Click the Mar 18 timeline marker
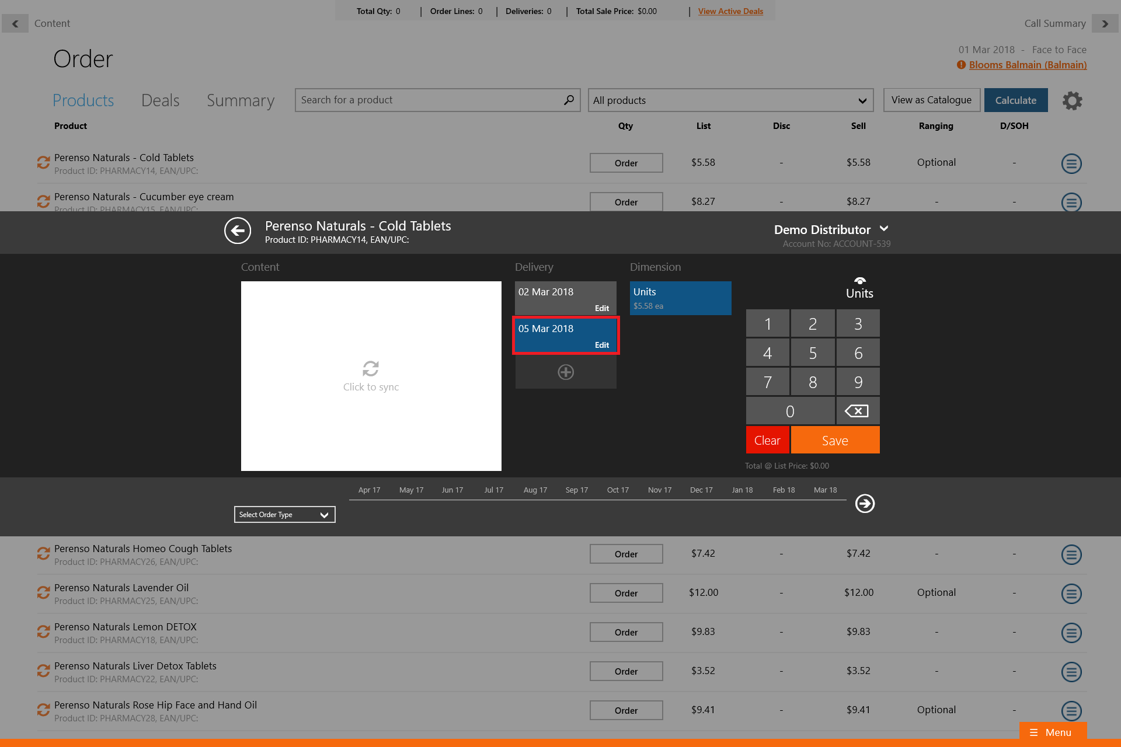The width and height of the screenshot is (1121, 747). [x=825, y=490]
